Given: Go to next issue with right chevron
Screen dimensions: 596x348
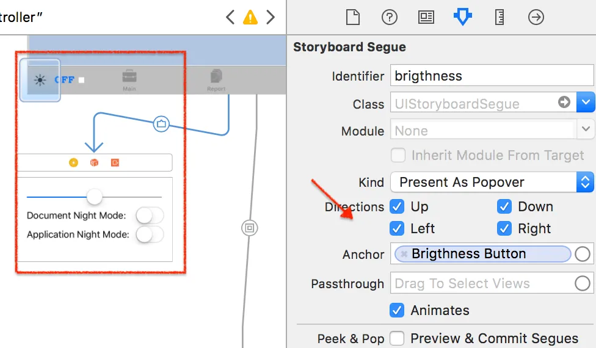Looking at the screenshot, I should click(271, 17).
